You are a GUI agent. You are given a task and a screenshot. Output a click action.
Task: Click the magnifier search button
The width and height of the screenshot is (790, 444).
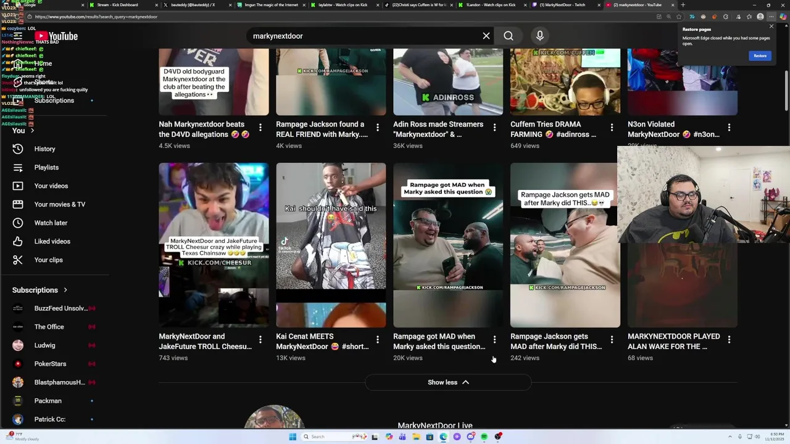pyautogui.click(x=509, y=36)
